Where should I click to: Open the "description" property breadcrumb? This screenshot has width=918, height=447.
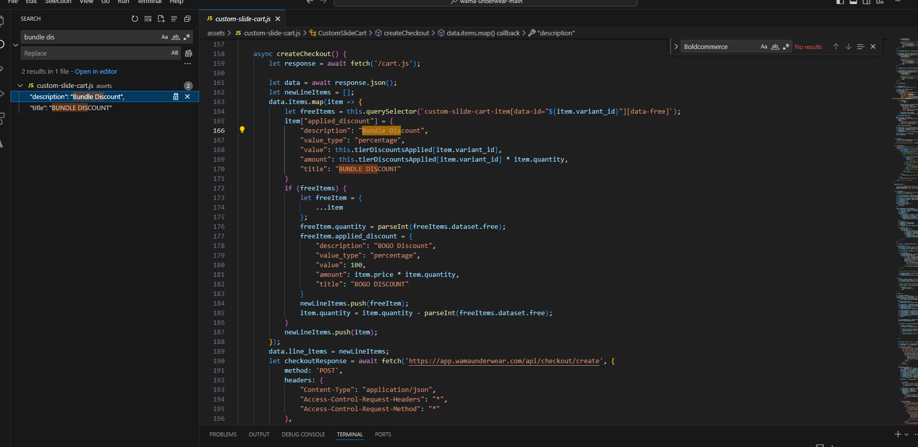(x=551, y=33)
